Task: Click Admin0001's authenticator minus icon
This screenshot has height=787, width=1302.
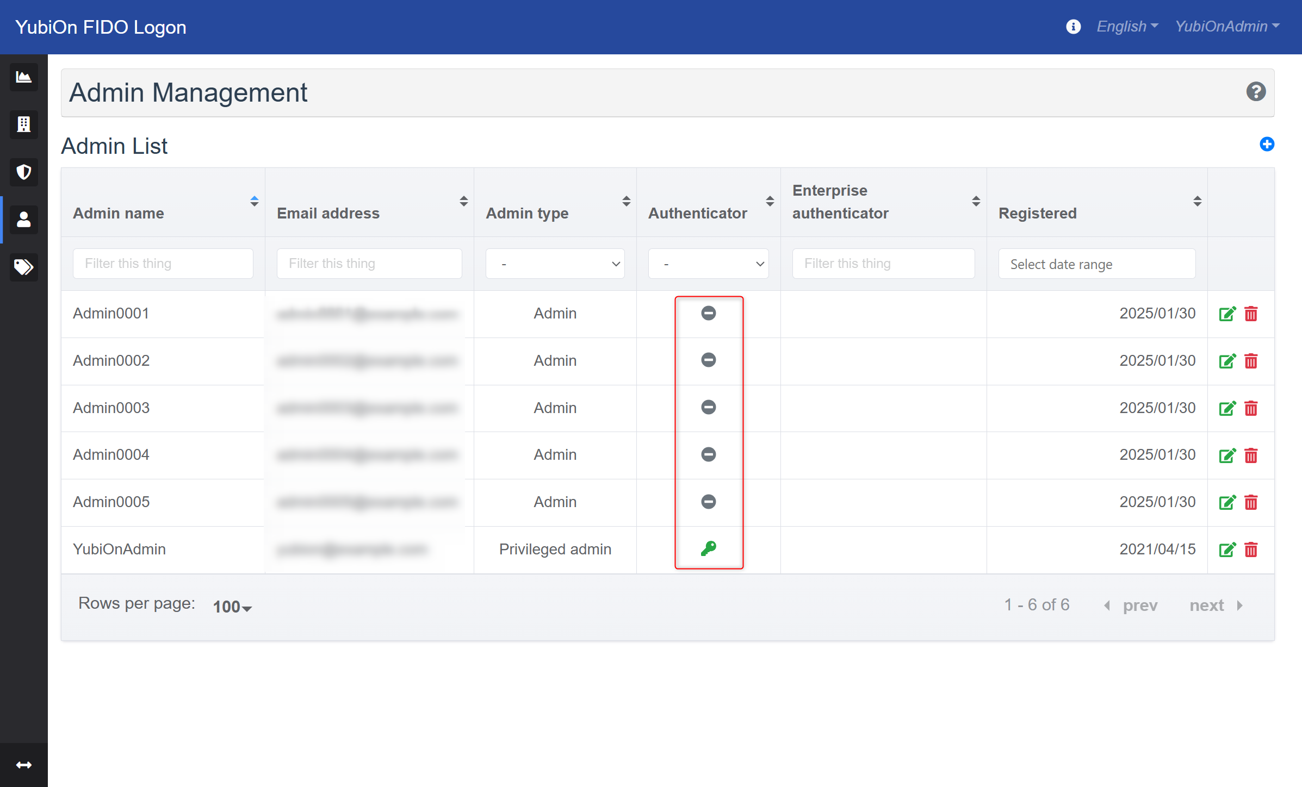Action: point(708,313)
